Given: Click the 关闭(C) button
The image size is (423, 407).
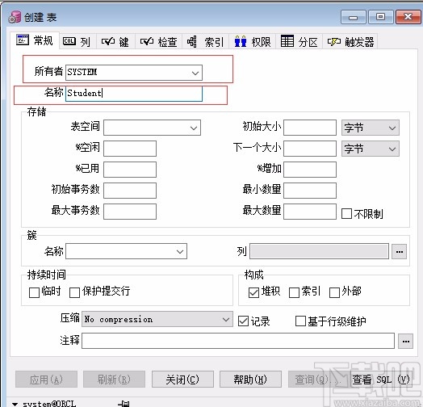Looking at the screenshot, I should pos(182,380).
